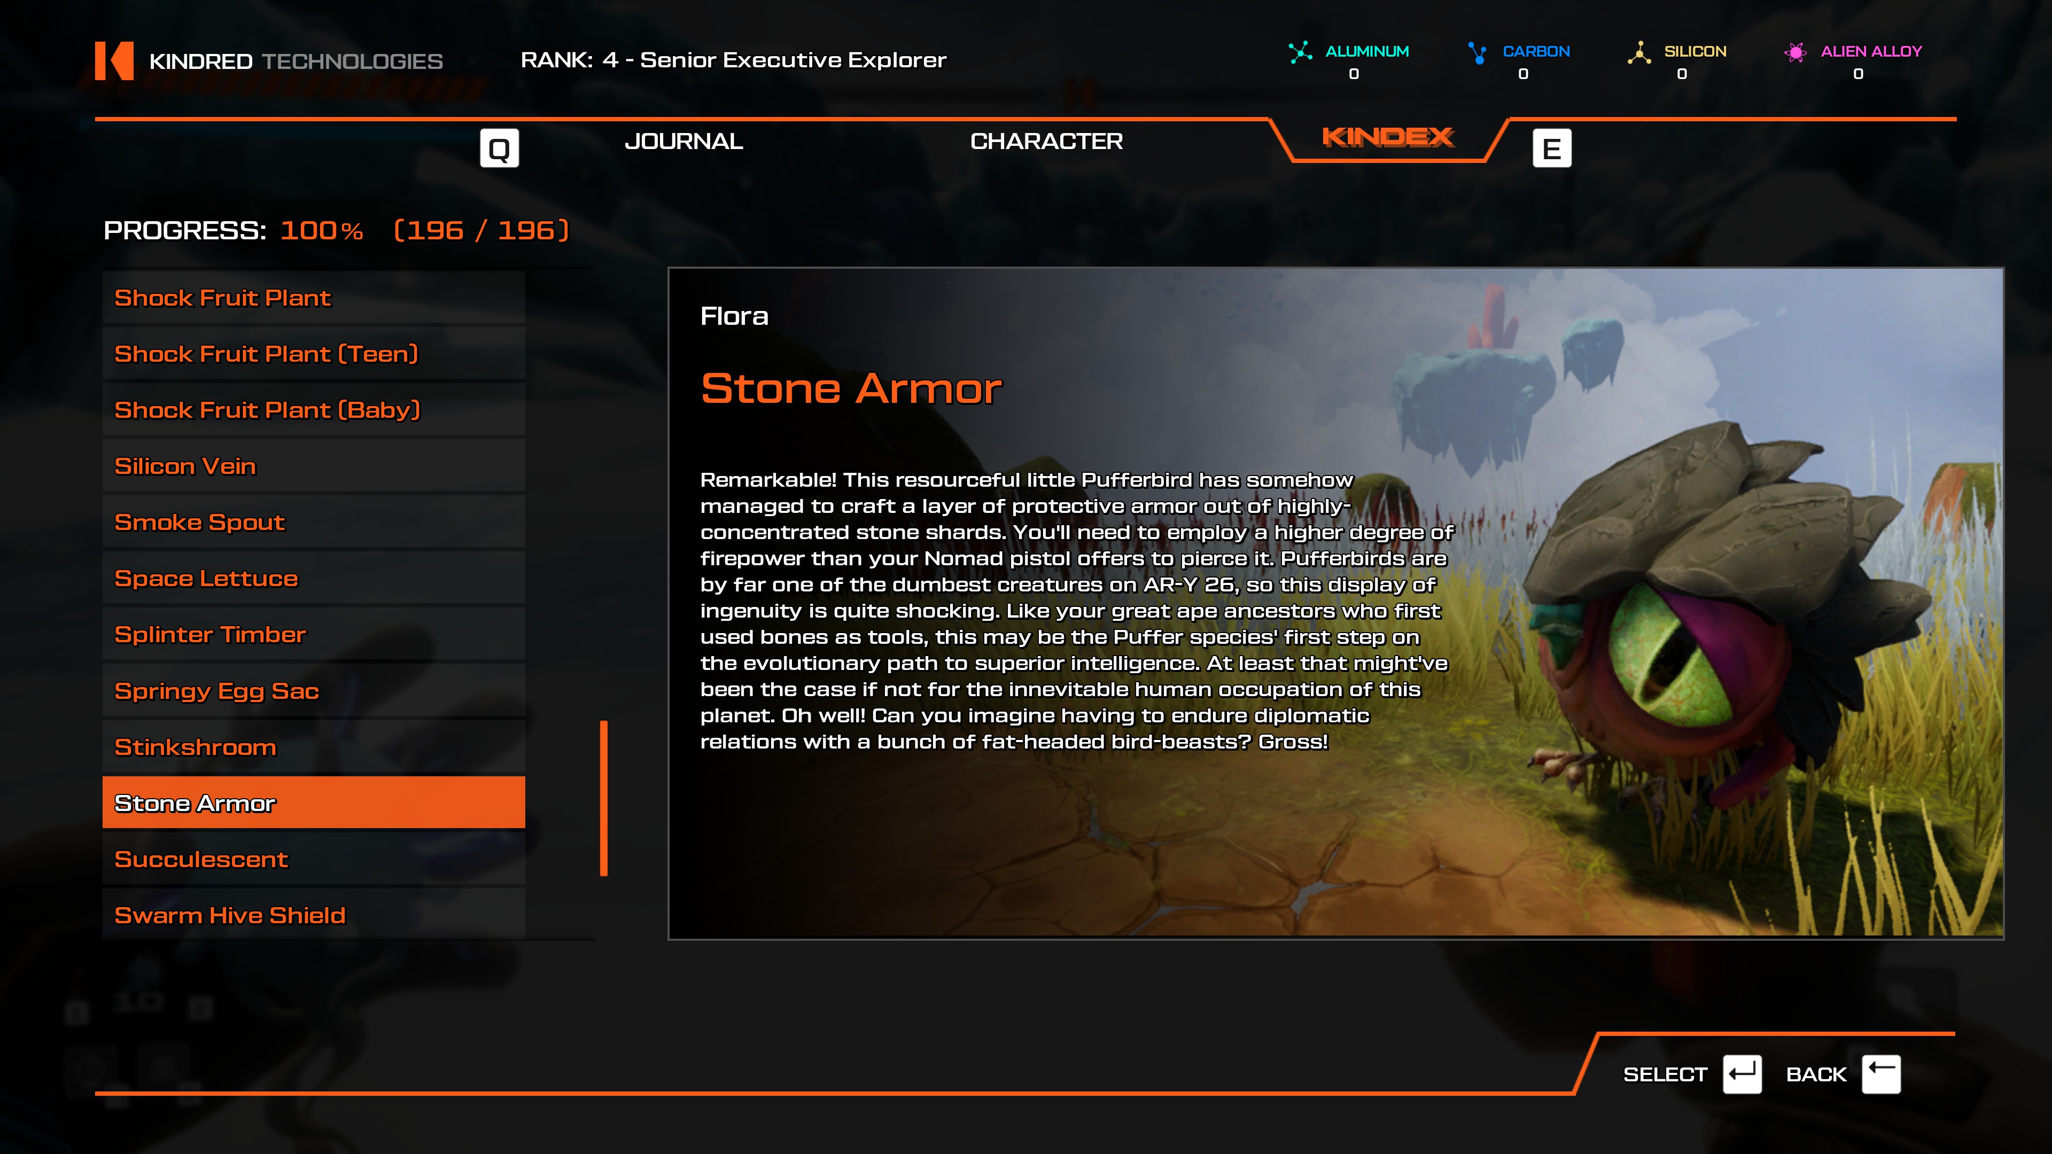Viewport: 2052px width, 1154px height.
Task: Click the Kindred Technologies logo icon
Action: click(114, 60)
